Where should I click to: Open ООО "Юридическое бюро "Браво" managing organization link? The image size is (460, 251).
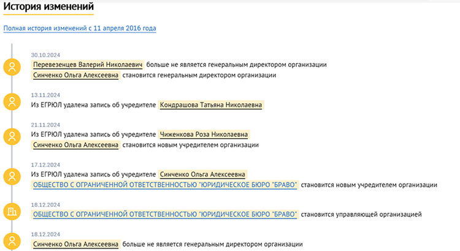pos(165,214)
